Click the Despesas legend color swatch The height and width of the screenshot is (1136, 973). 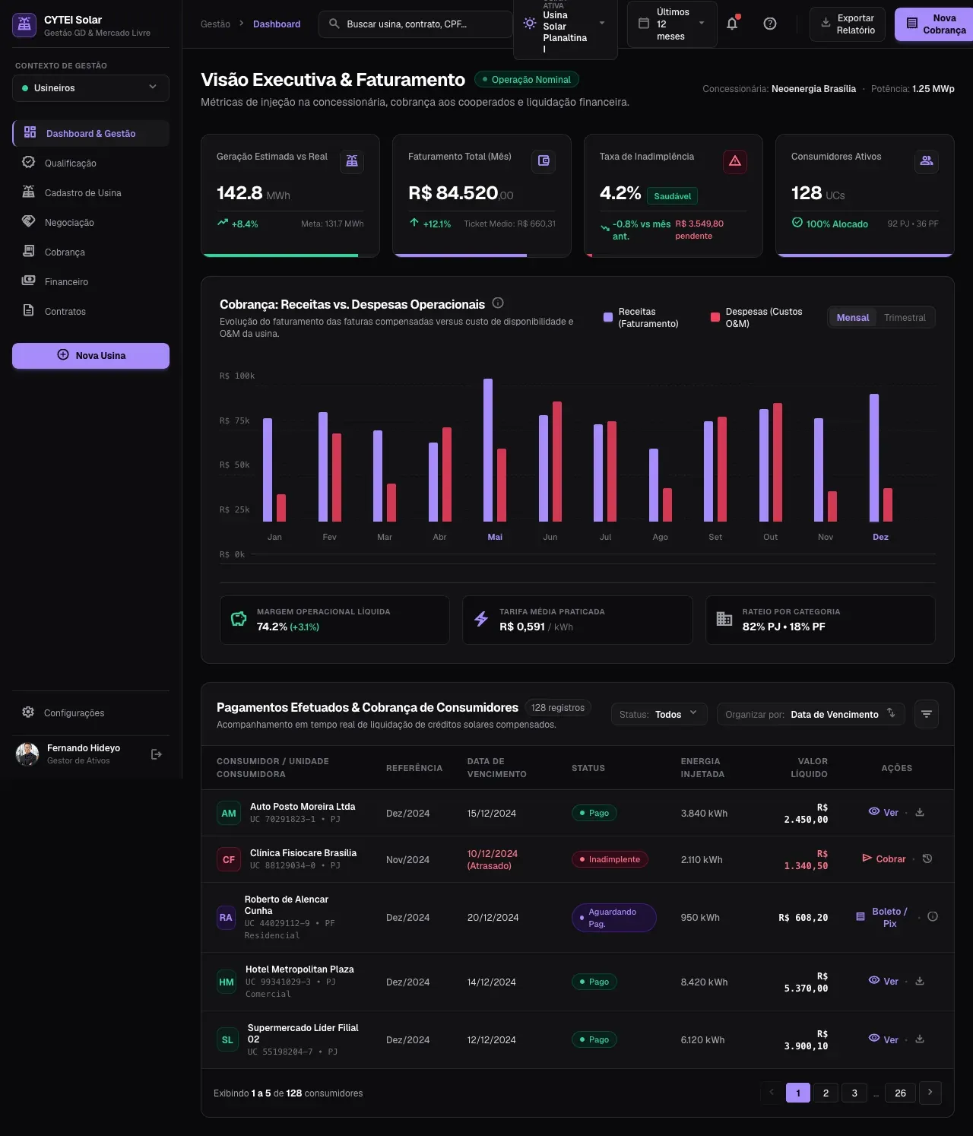(715, 318)
